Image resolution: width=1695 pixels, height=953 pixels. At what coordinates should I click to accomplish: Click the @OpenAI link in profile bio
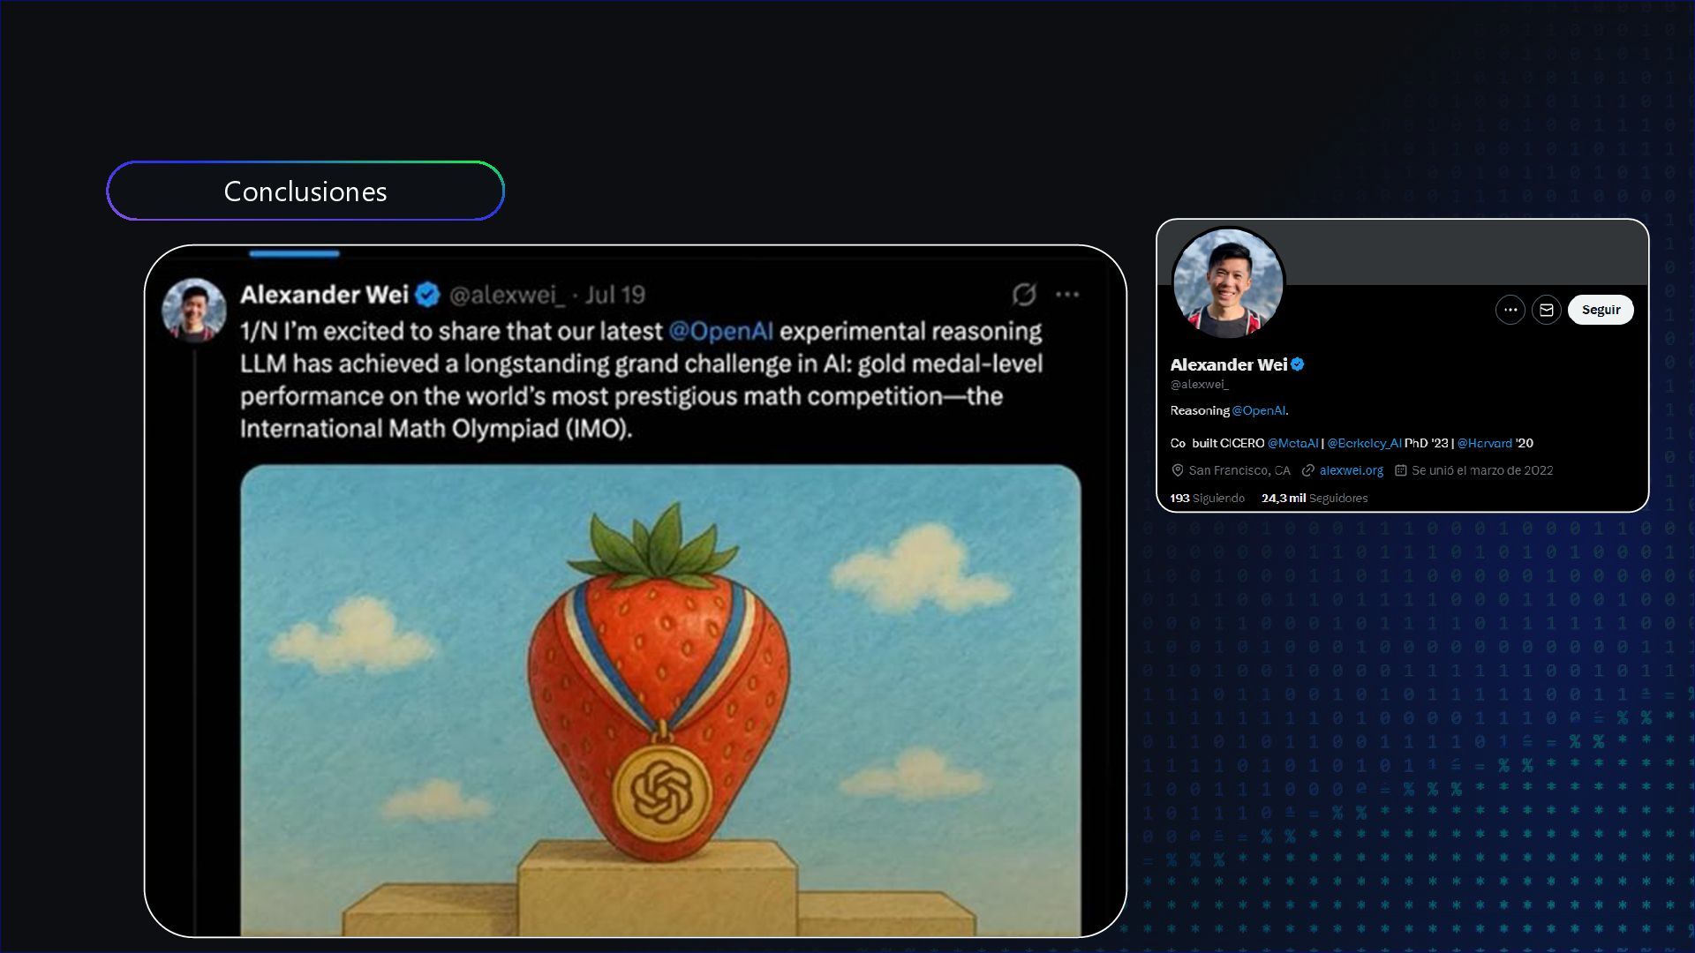point(1258,410)
